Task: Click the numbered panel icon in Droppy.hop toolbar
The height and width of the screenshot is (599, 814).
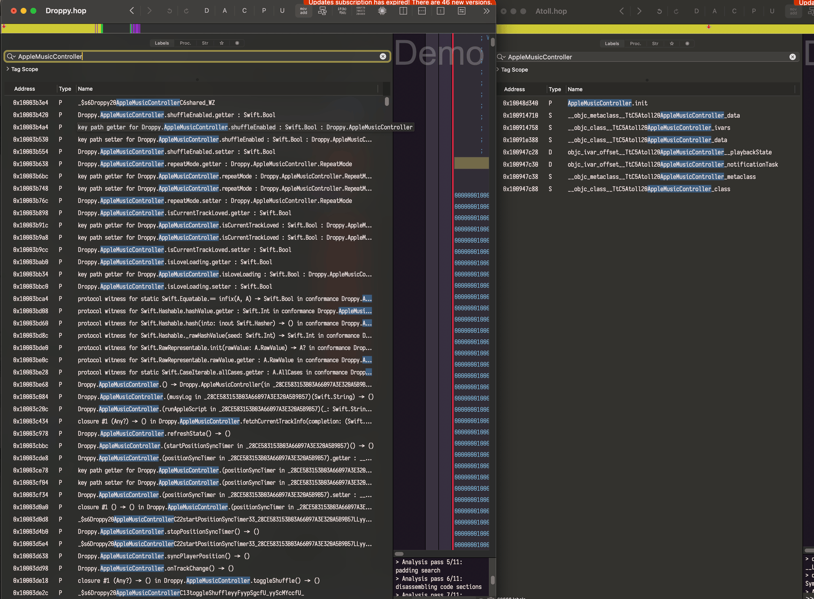Action: point(441,11)
